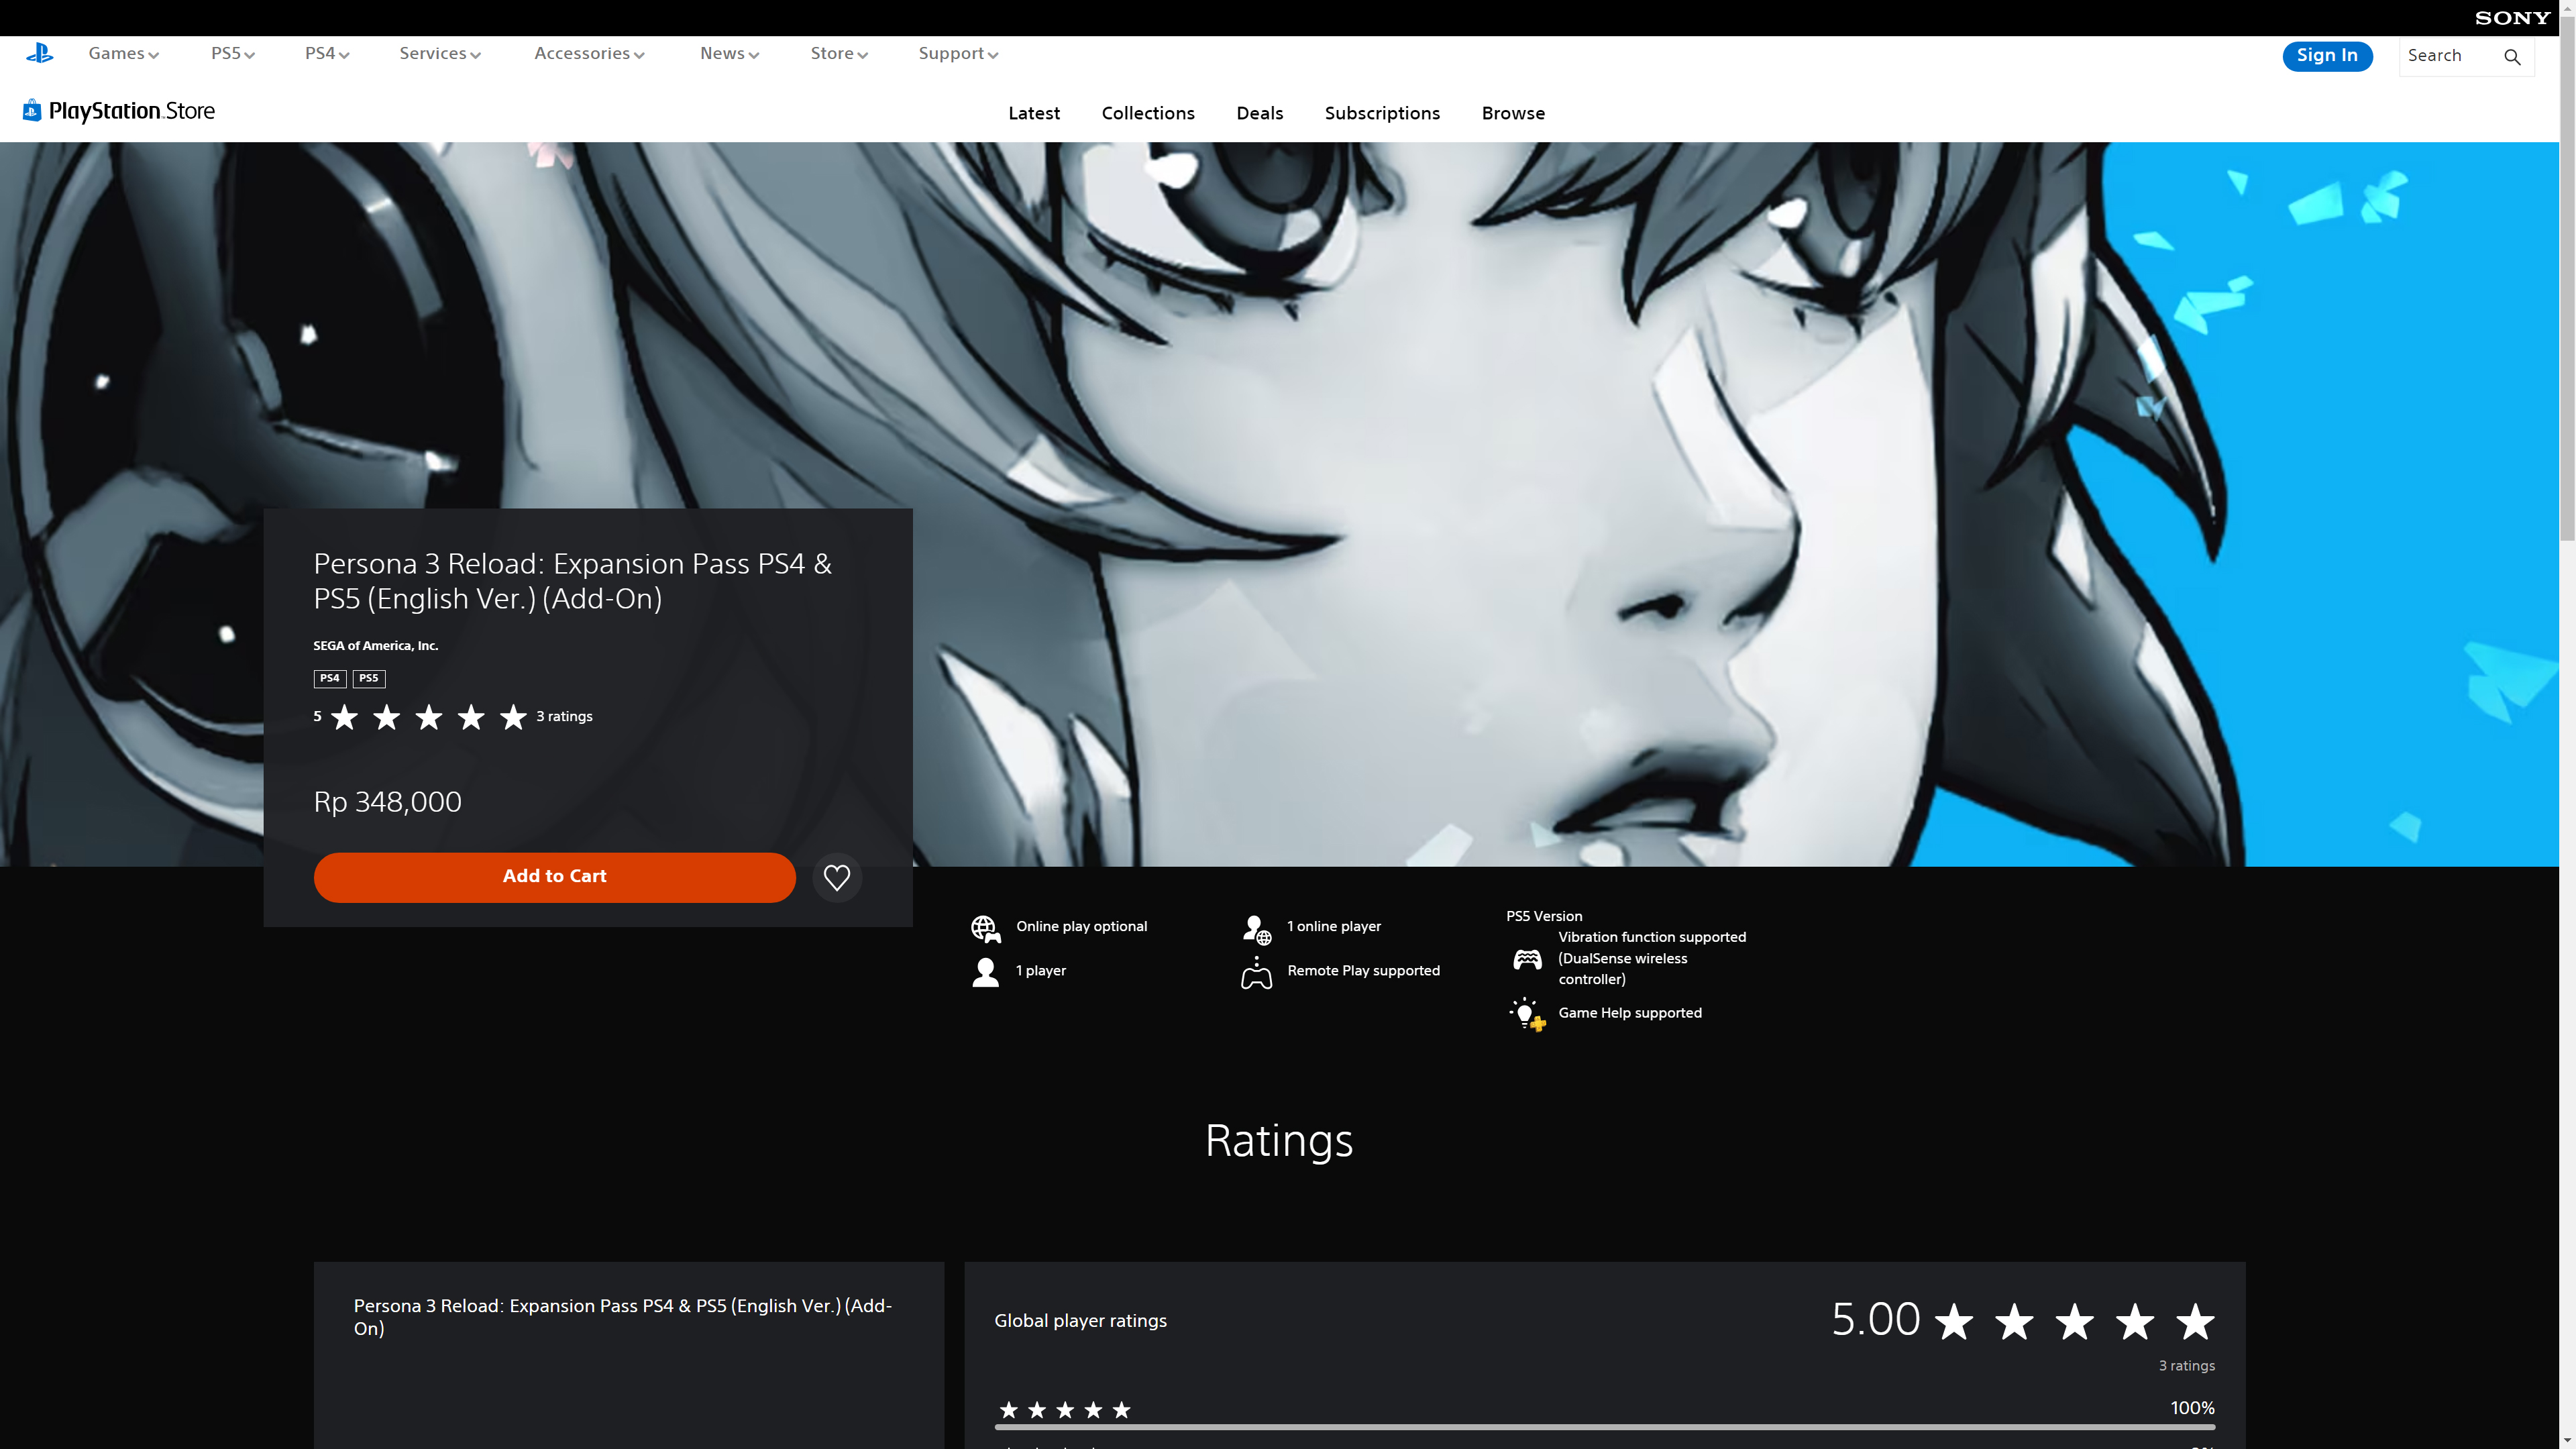Expand the PS4 dropdown menu

(x=327, y=54)
